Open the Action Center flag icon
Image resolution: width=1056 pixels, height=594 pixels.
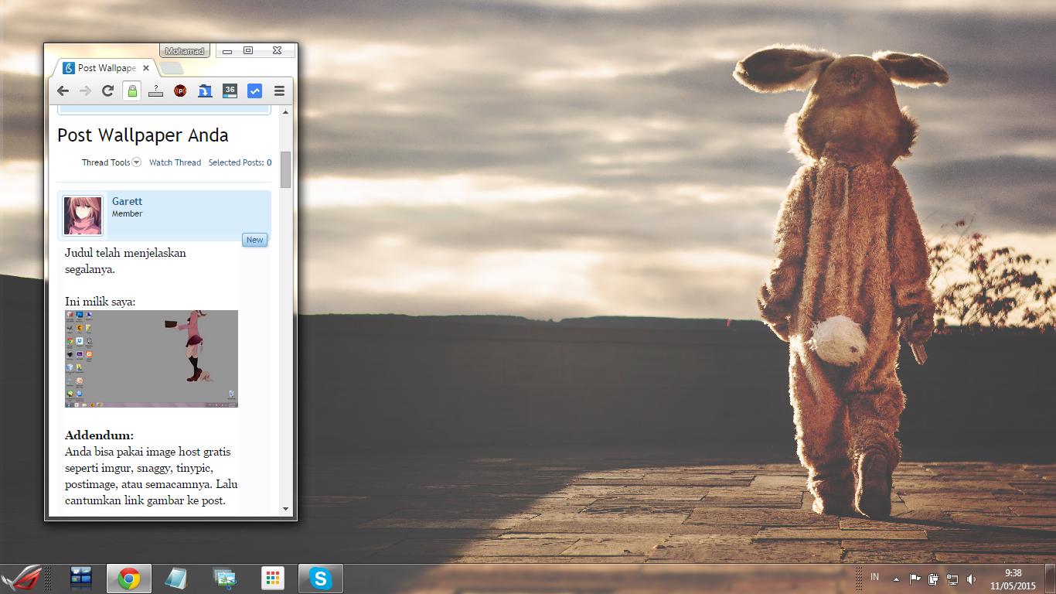point(915,579)
